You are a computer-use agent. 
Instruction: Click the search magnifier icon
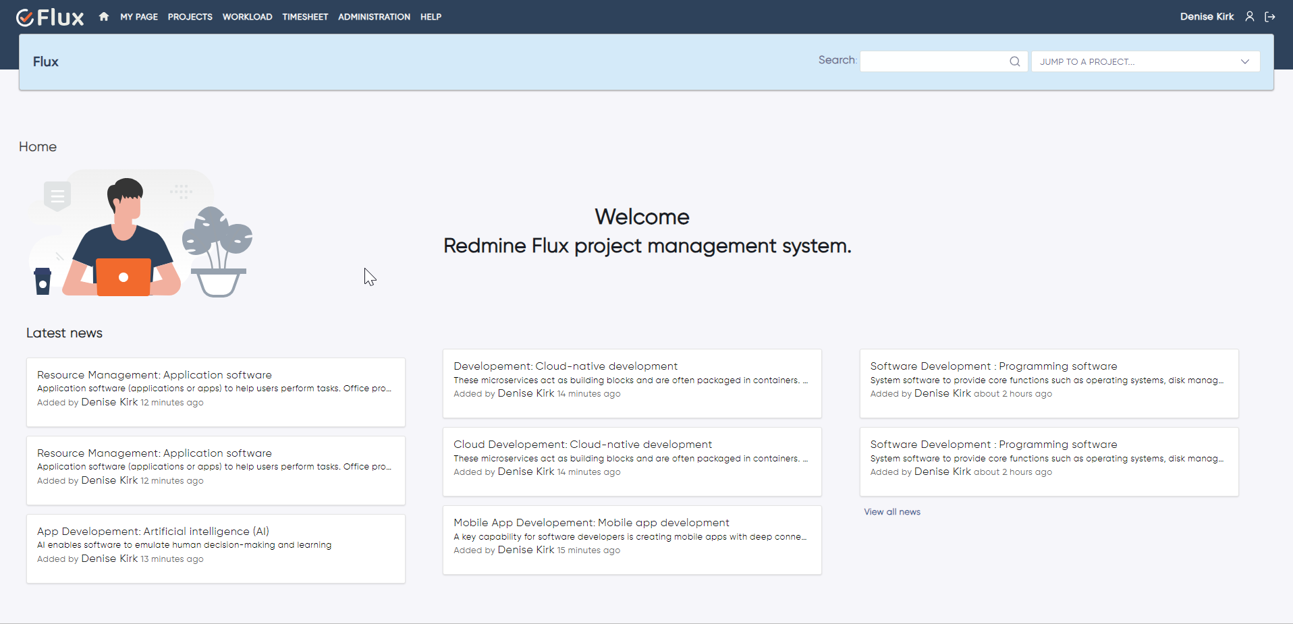coord(1014,61)
